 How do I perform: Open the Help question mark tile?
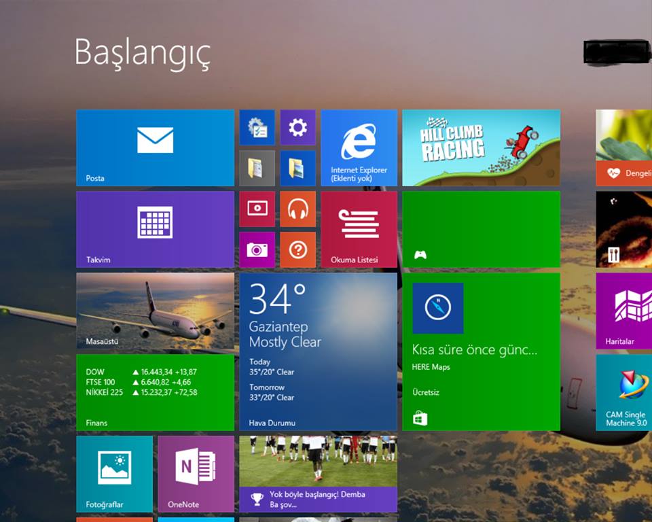coord(297,249)
